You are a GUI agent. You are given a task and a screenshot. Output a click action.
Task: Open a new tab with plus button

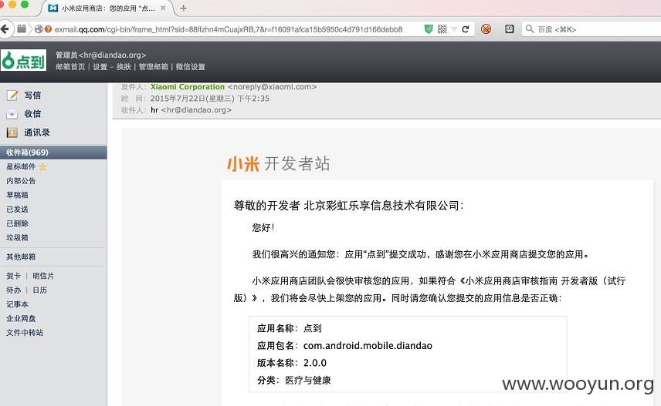pyautogui.click(x=183, y=8)
